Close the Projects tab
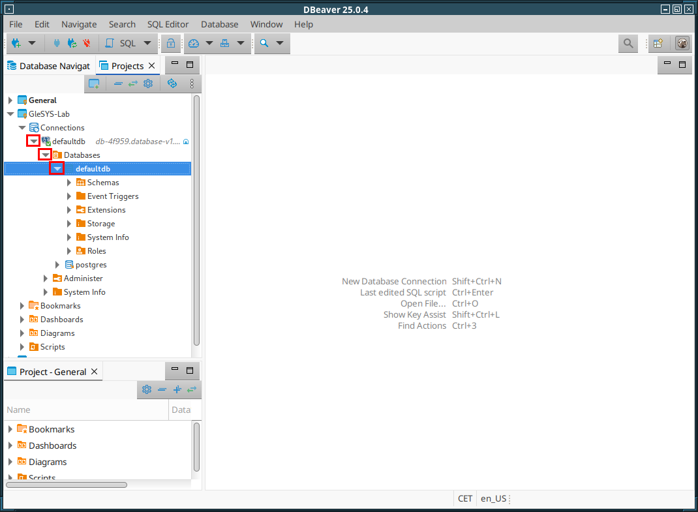The width and height of the screenshot is (698, 512). [x=152, y=66]
